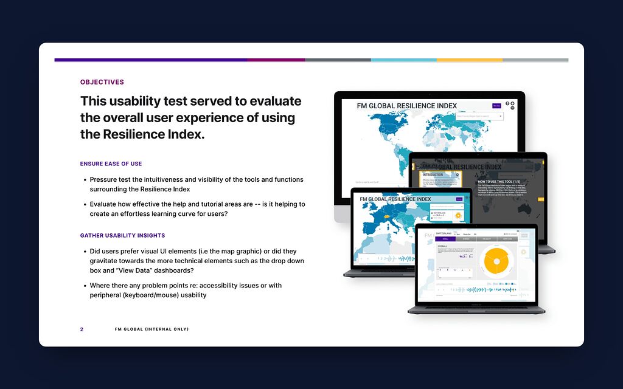Click the yellow next button on the dark tutorial screen
This screenshot has width=623, height=389.
pyautogui.click(x=541, y=199)
